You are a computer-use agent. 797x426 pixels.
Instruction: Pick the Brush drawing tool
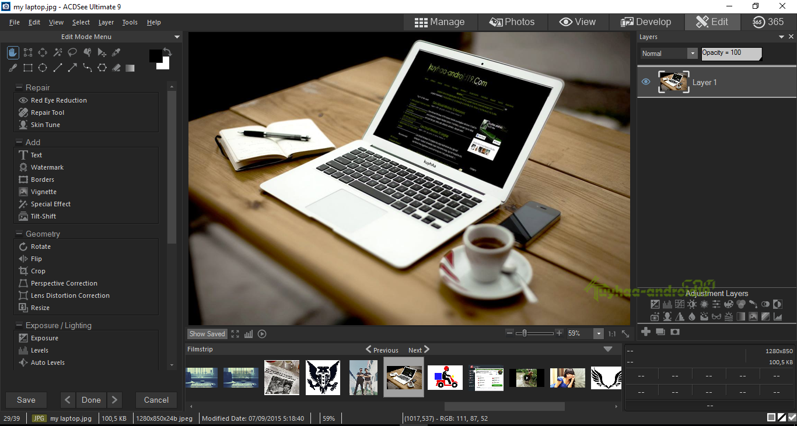[13, 68]
